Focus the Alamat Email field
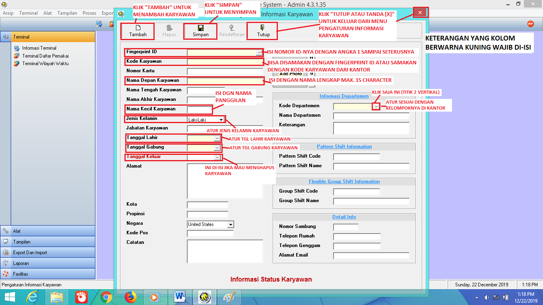This screenshot has width=543, height=305. pyautogui.click(x=371, y=256)
